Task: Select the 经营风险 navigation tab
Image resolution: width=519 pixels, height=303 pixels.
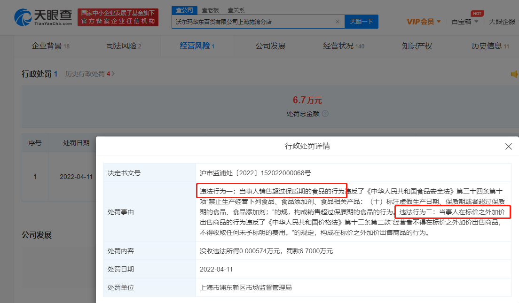Action: tap(197, 46)
